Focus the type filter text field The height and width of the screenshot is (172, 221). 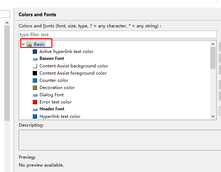[x=118, y=35]
